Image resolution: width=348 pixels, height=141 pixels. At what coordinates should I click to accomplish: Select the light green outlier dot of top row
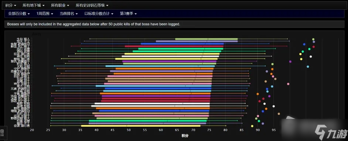313,39
